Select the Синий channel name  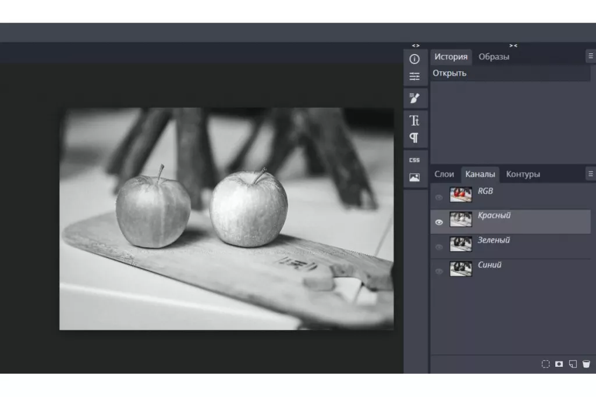pyautogui.click(x=489, y=264)
